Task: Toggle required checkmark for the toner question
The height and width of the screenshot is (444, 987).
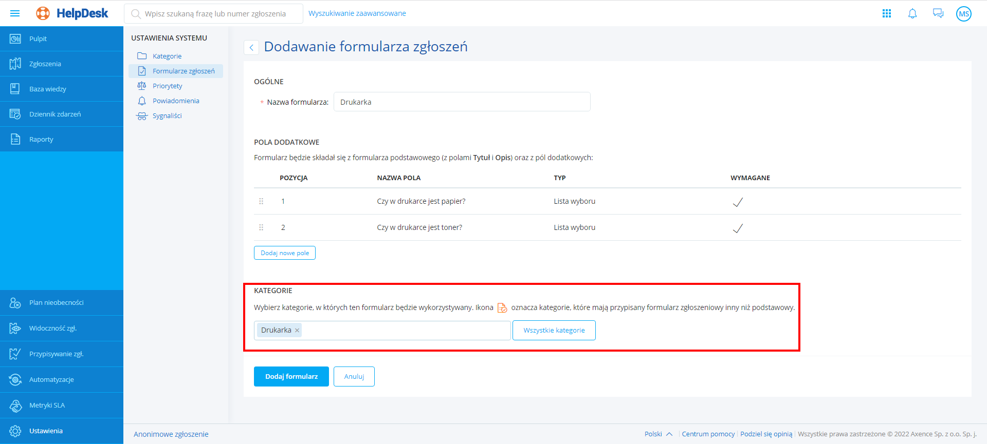Action: click(738, 228)
